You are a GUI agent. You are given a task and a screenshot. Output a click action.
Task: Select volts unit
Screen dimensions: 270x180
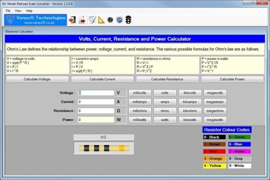165,93
